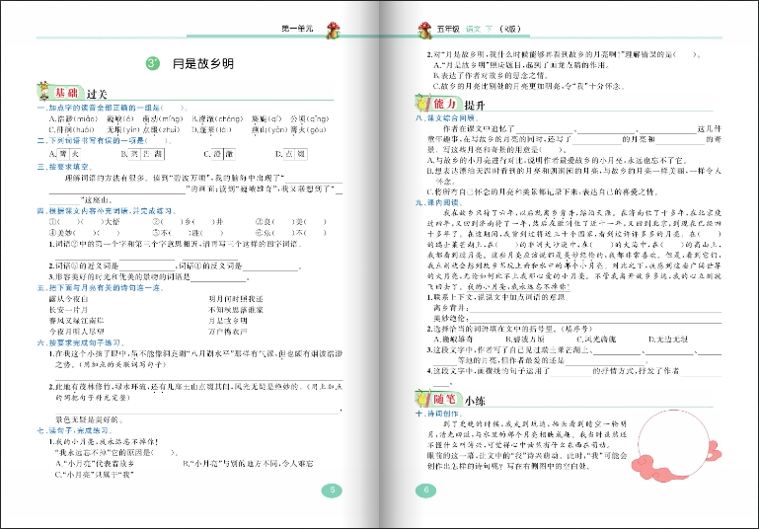Click "月是故乡明" in the poem matching list

point(228,321)
